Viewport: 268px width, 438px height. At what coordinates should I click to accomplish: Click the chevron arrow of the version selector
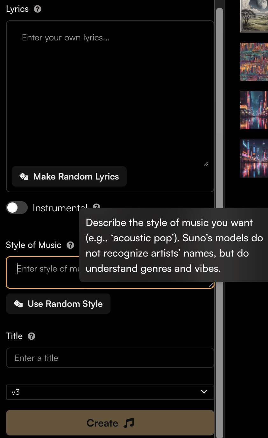[204, 392]
